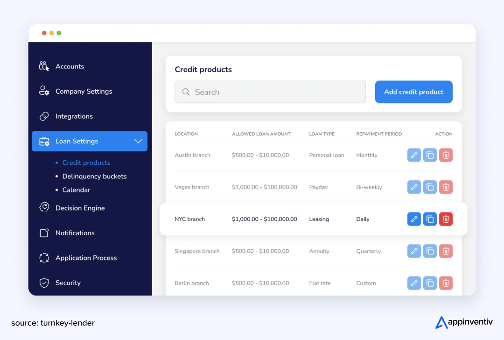Select the Singapore branch location cell
The height and width of the screenshot is (340, 504).
[x=197, y=251]
